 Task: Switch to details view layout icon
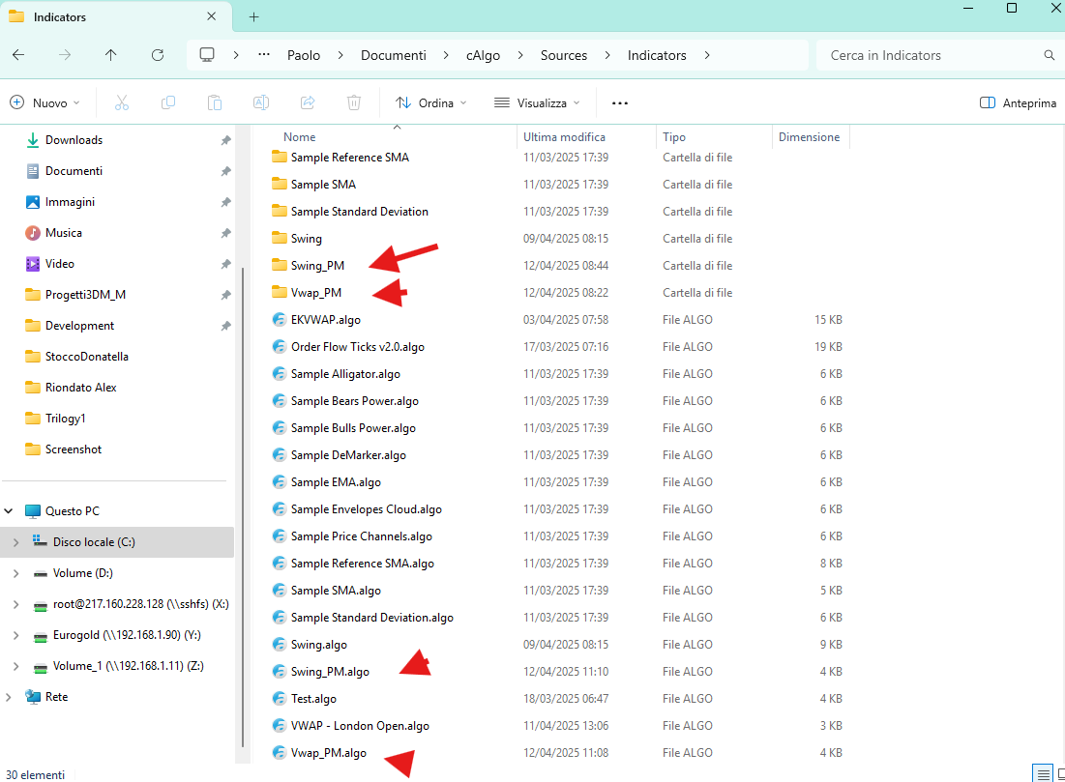[x=1042, y=773]
